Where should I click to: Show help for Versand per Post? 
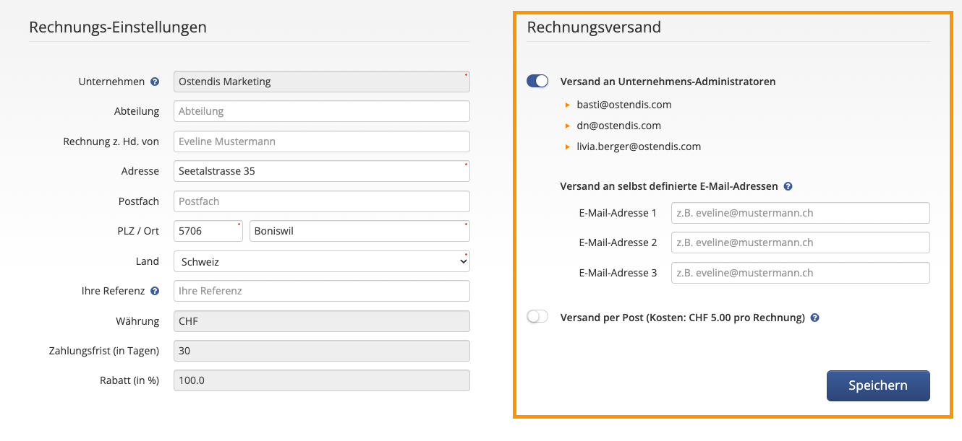click(814, 318)
